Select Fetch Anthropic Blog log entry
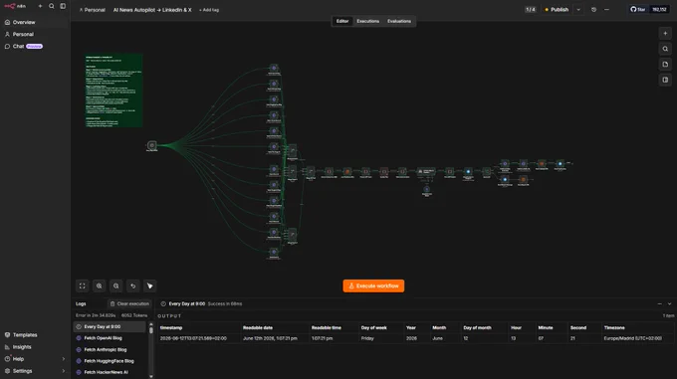 click(x=110, y=350)
